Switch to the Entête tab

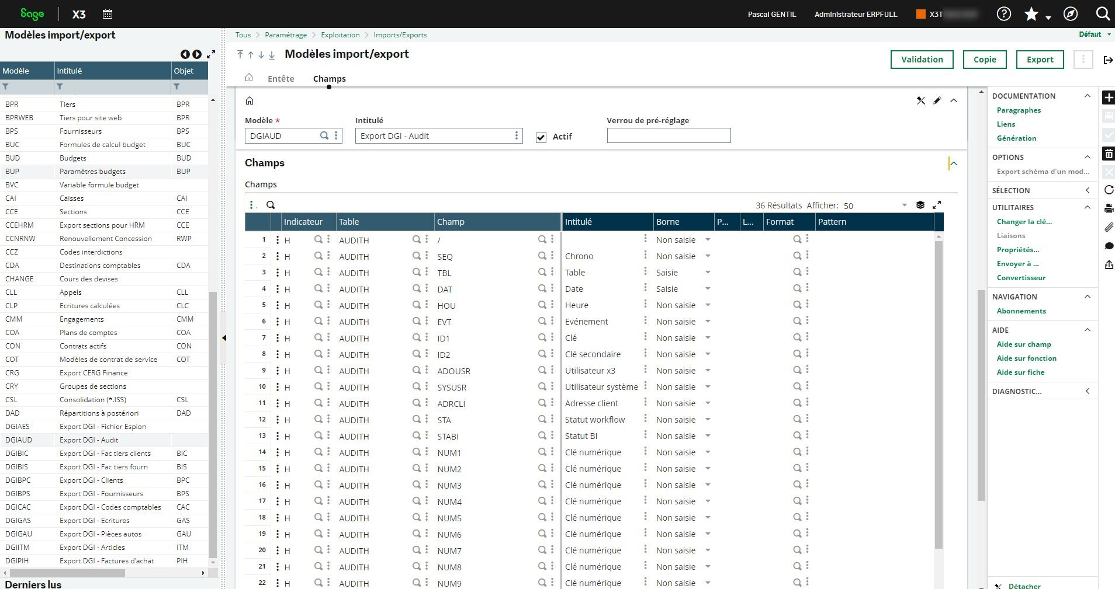281,78
